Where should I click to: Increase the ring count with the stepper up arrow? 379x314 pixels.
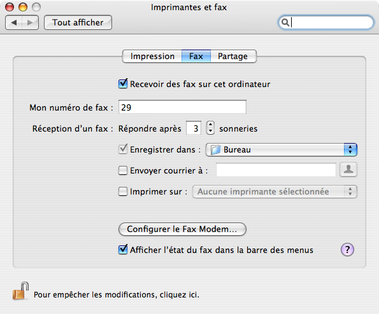(210, 125)
